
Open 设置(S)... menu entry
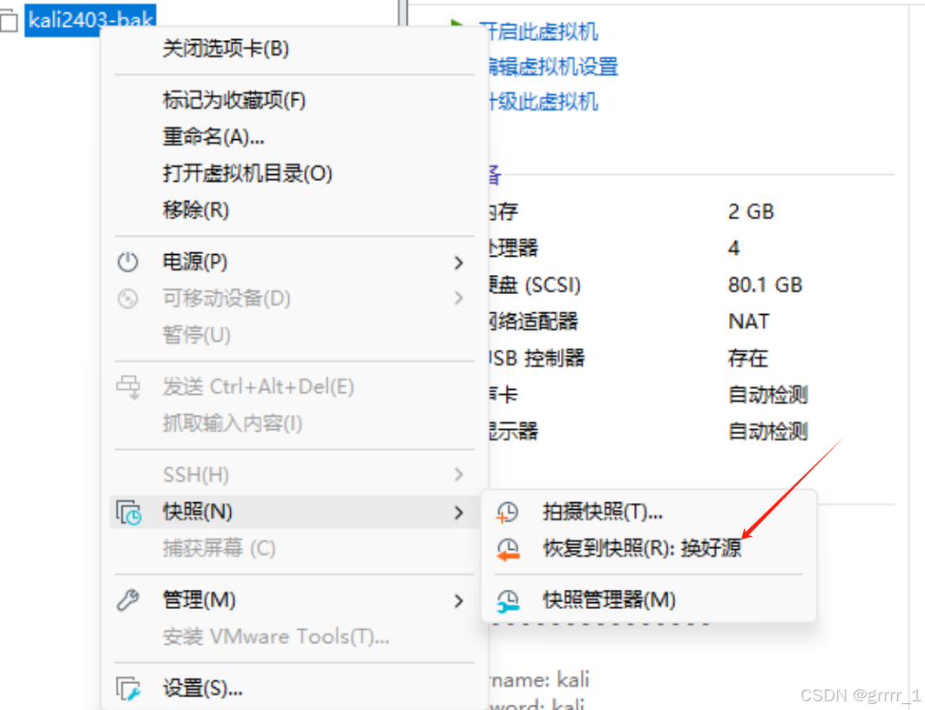[x=294, y=688]
